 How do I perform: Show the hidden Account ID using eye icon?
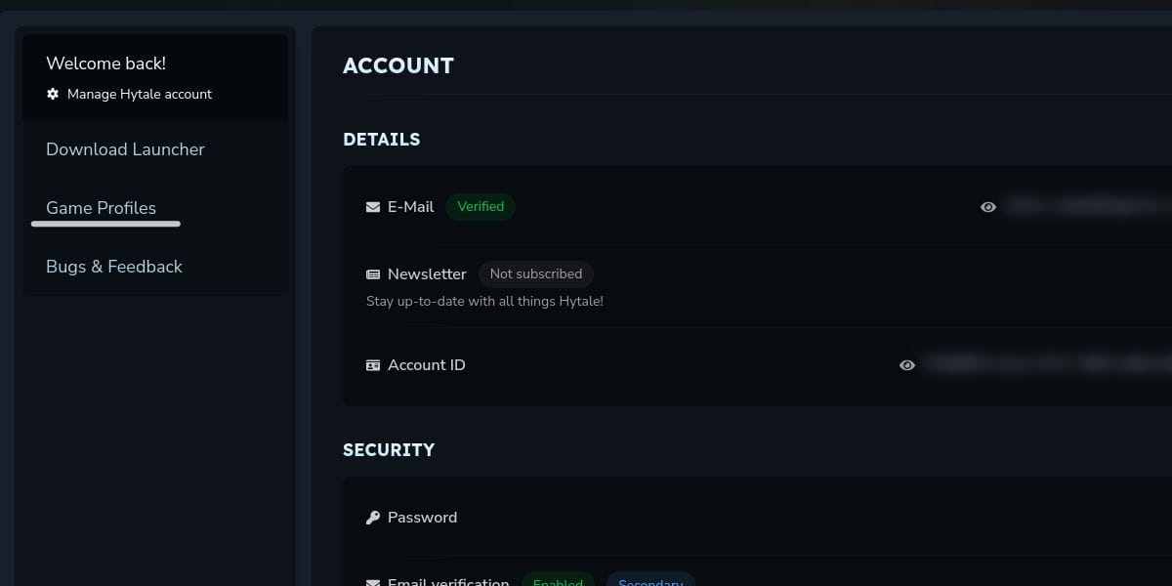tap(907, 365)
